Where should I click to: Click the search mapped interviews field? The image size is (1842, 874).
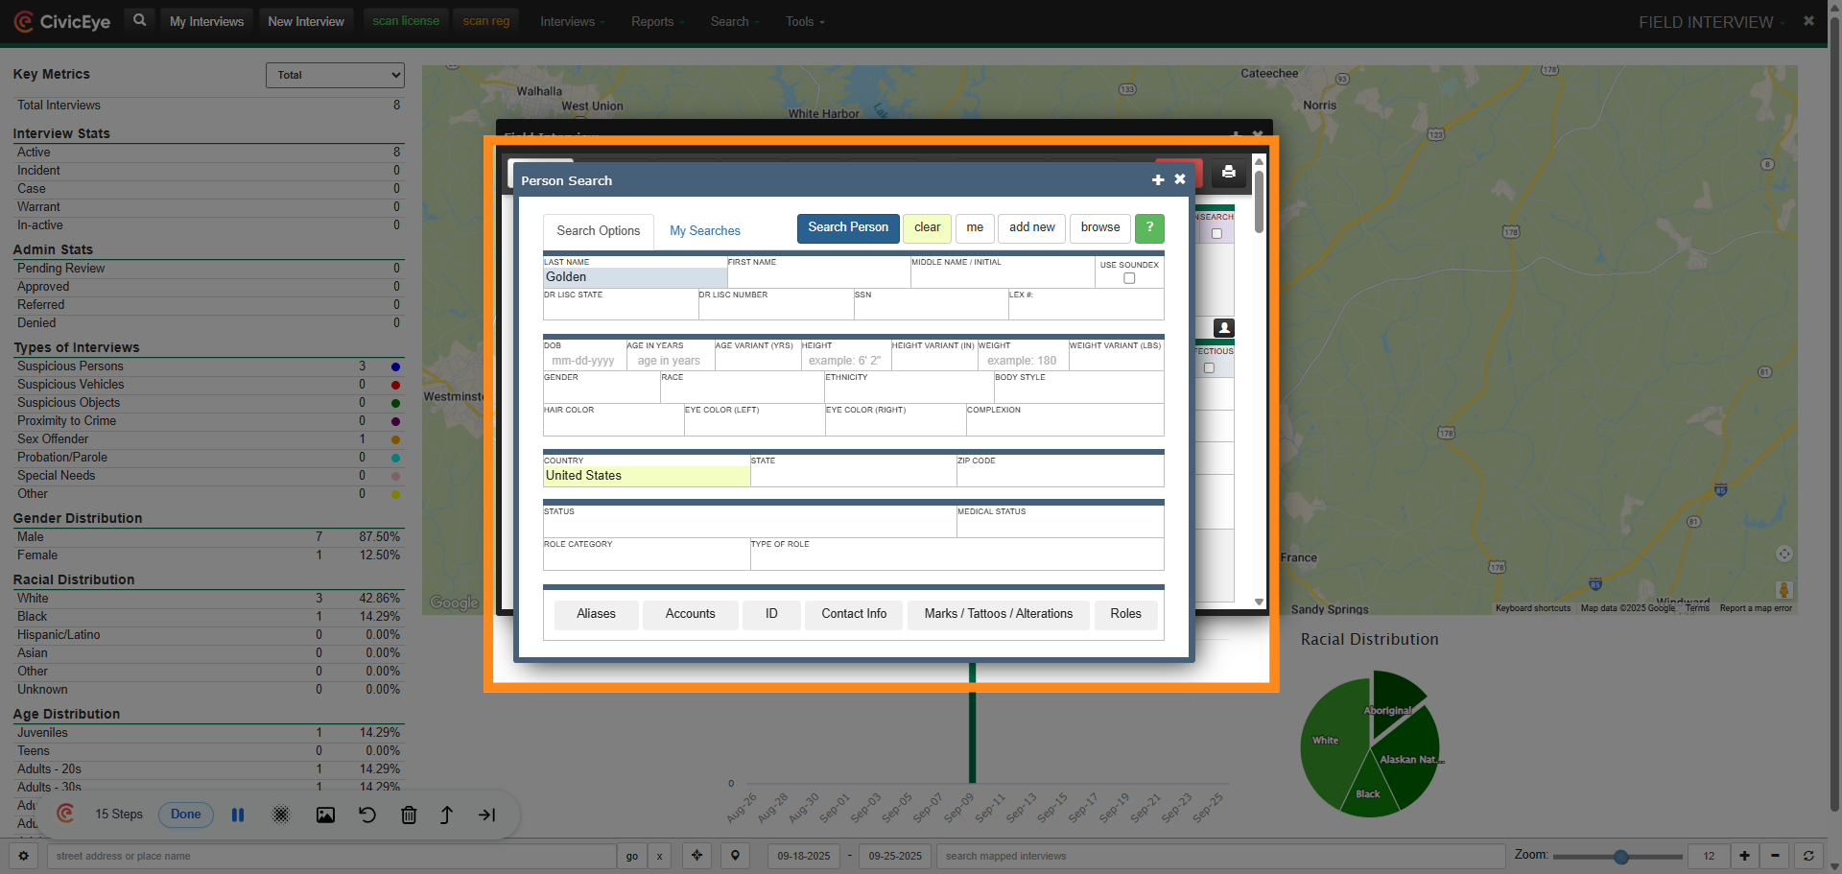[1220, 856]
